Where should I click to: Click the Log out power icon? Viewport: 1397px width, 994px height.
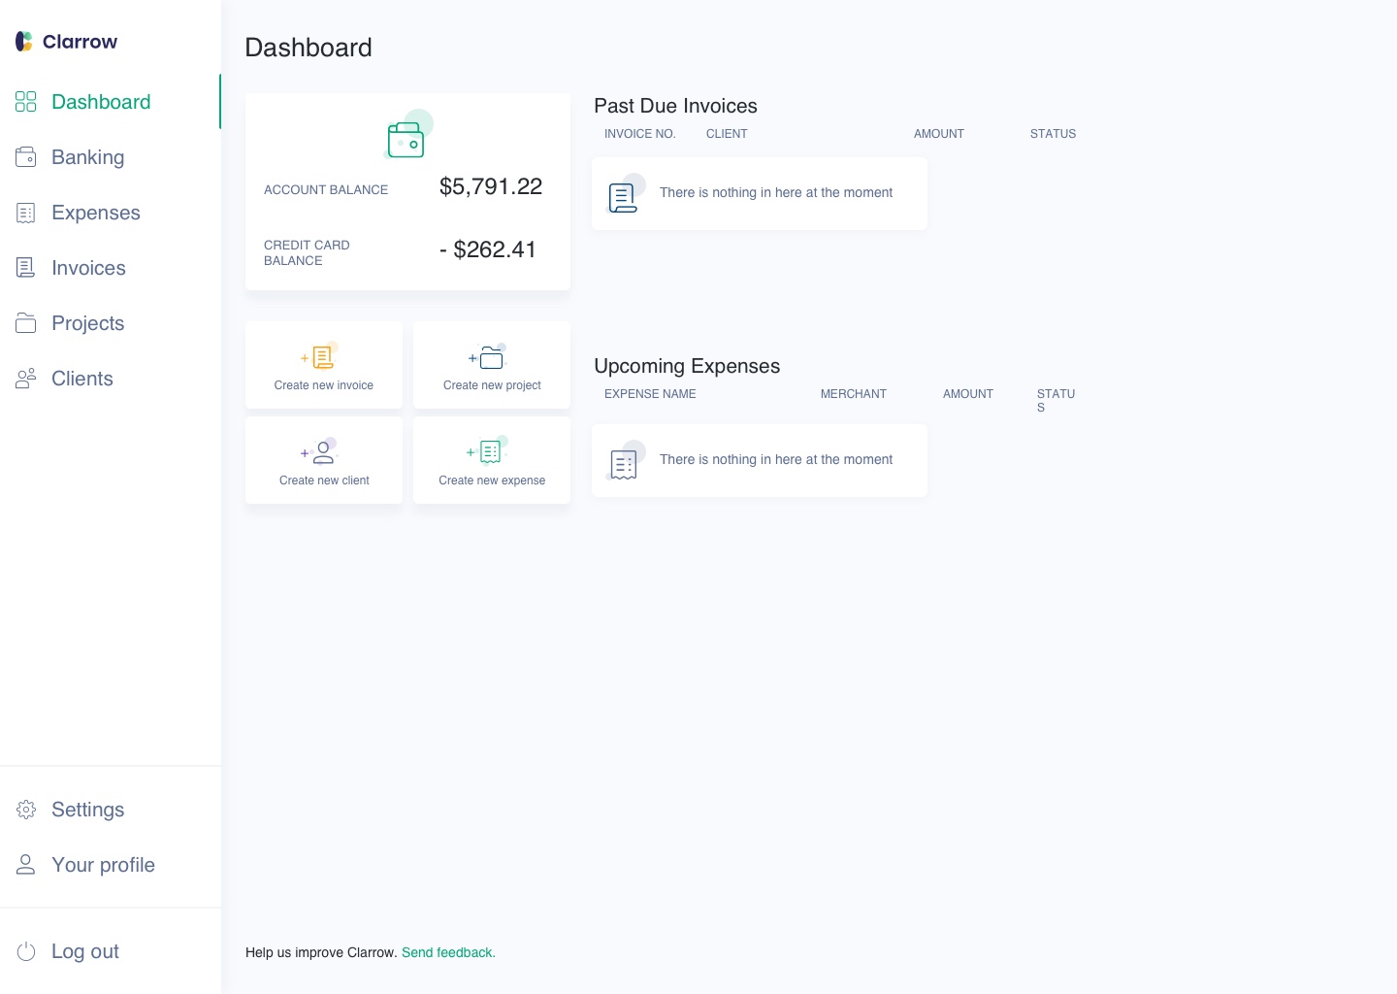click(x=26, y=951)
